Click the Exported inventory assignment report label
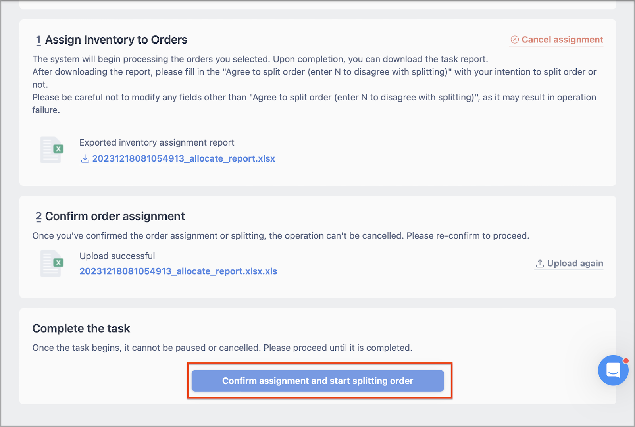 pos(157,142)
